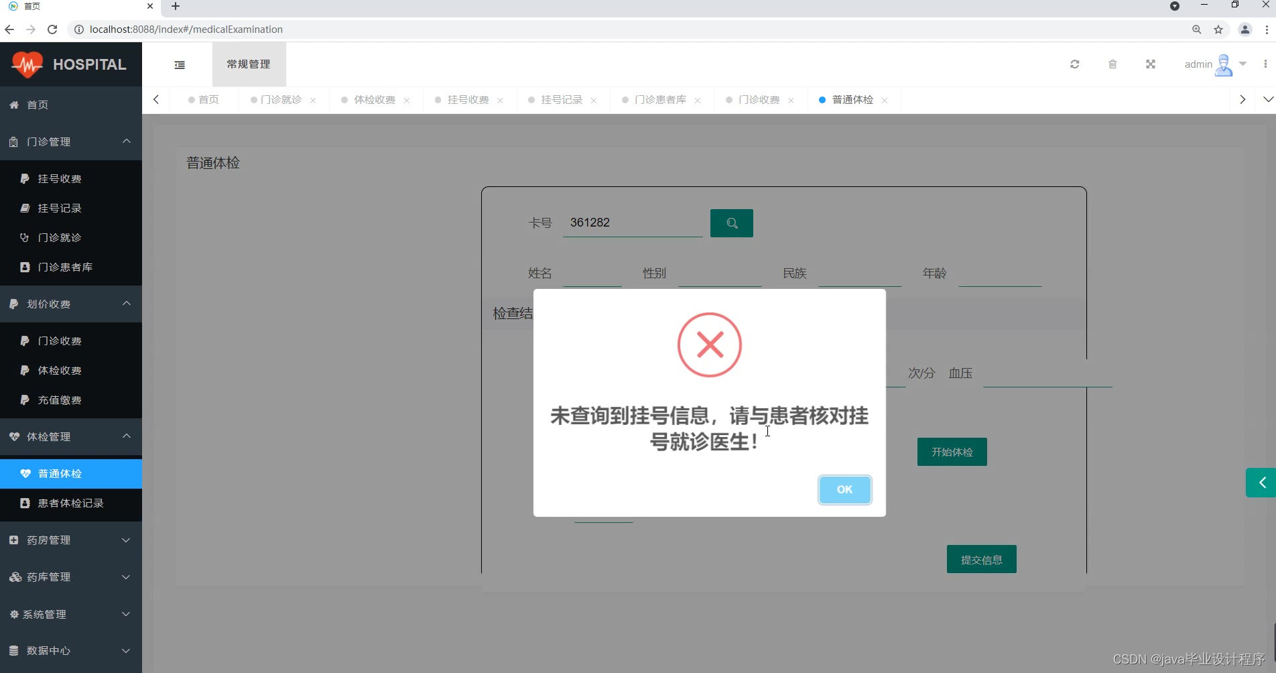Click the browser reload button
This screenshot has width=1276, height=673.
(52, 29)
